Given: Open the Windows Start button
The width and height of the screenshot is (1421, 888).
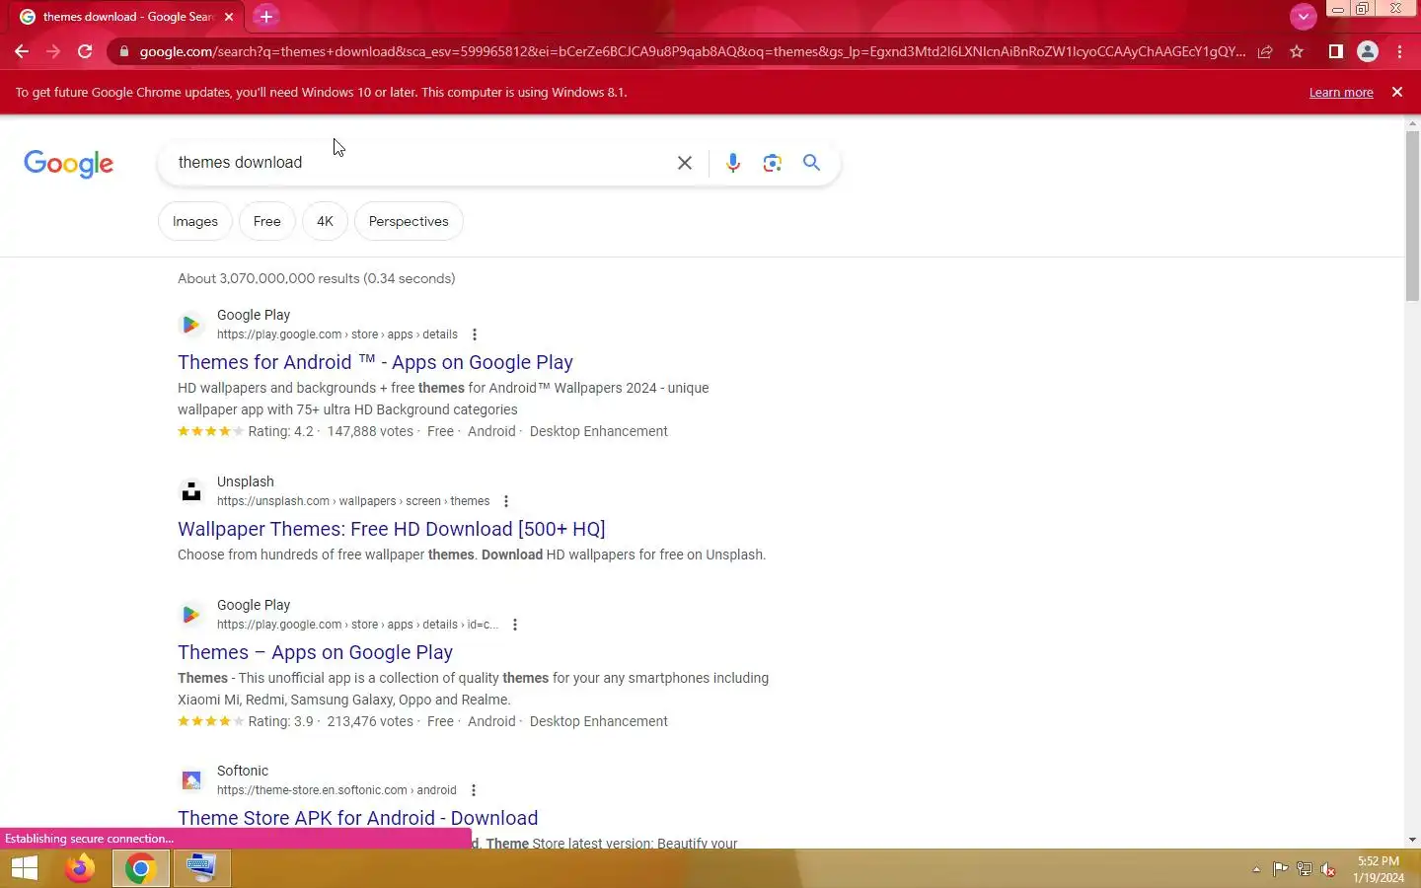Looking at the screenshot, I should click(x=25, y=868).
